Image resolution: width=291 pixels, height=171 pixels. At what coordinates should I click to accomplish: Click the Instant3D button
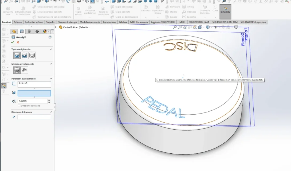point(225,12)
